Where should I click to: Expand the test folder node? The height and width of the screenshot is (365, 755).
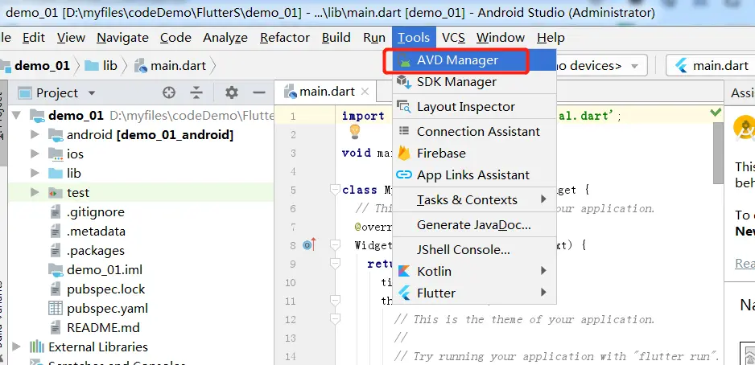(x=35, y=192)
